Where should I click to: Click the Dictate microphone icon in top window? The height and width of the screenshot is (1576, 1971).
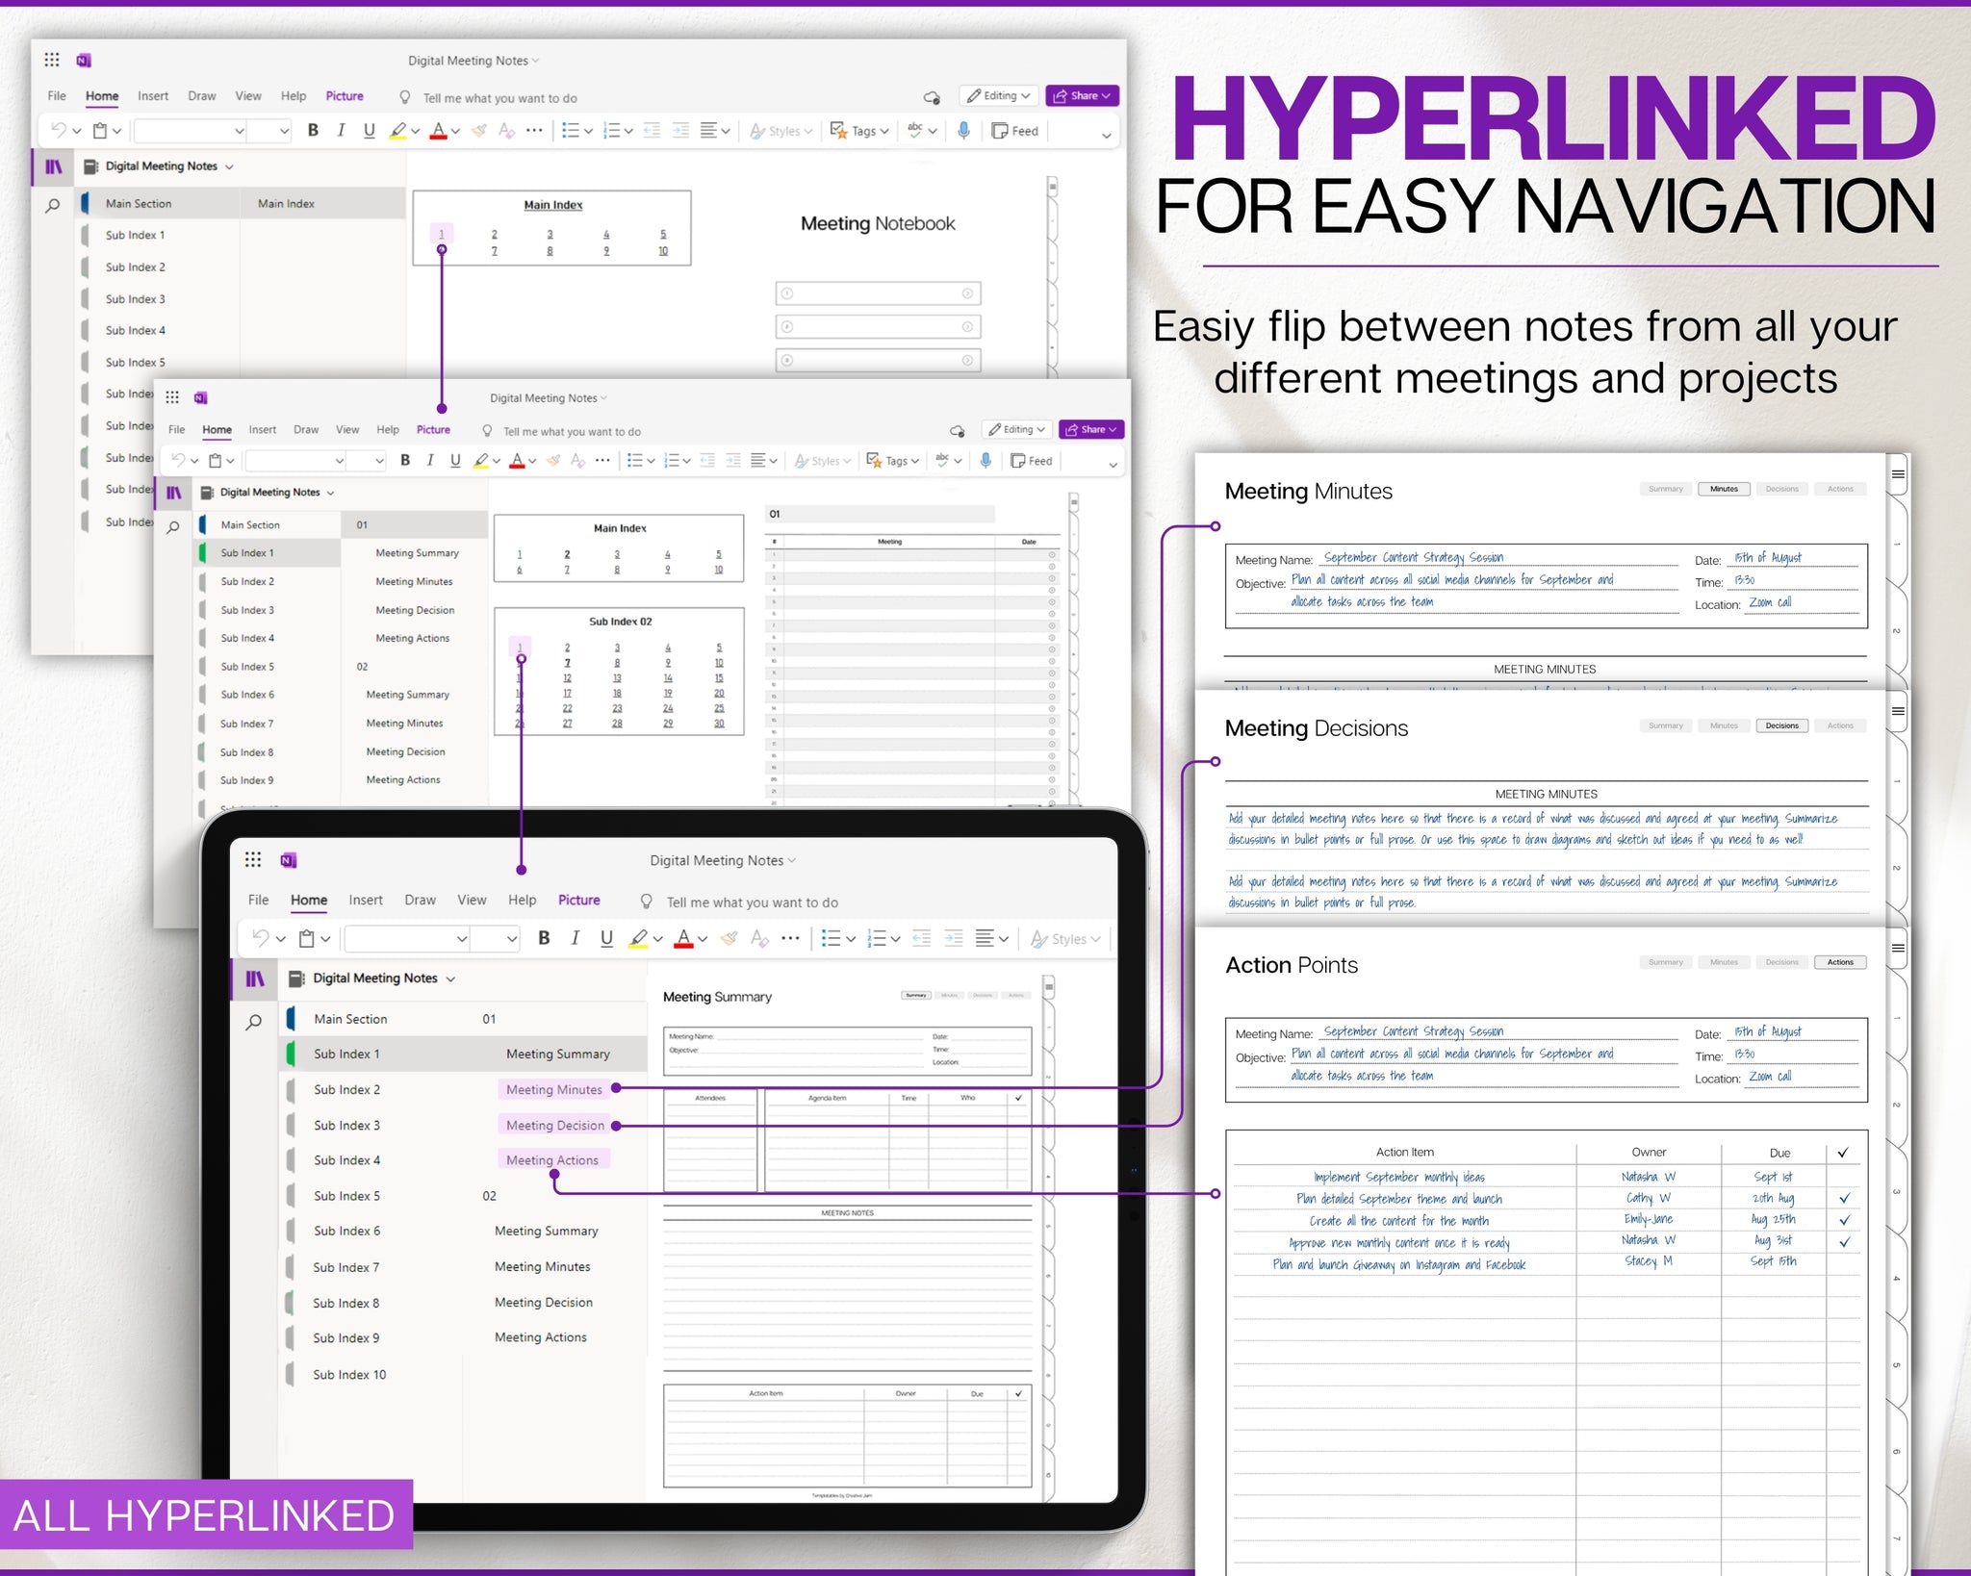(963, 130)
